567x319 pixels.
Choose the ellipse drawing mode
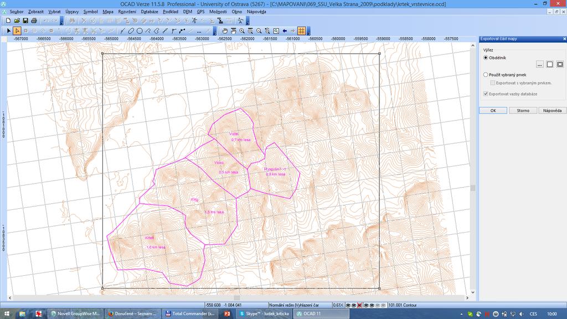pos(131,31)
